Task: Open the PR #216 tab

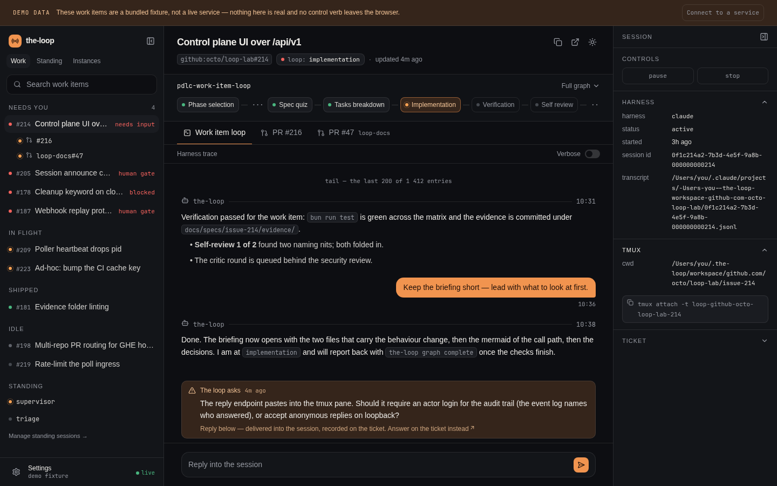Action: (281, 133)
